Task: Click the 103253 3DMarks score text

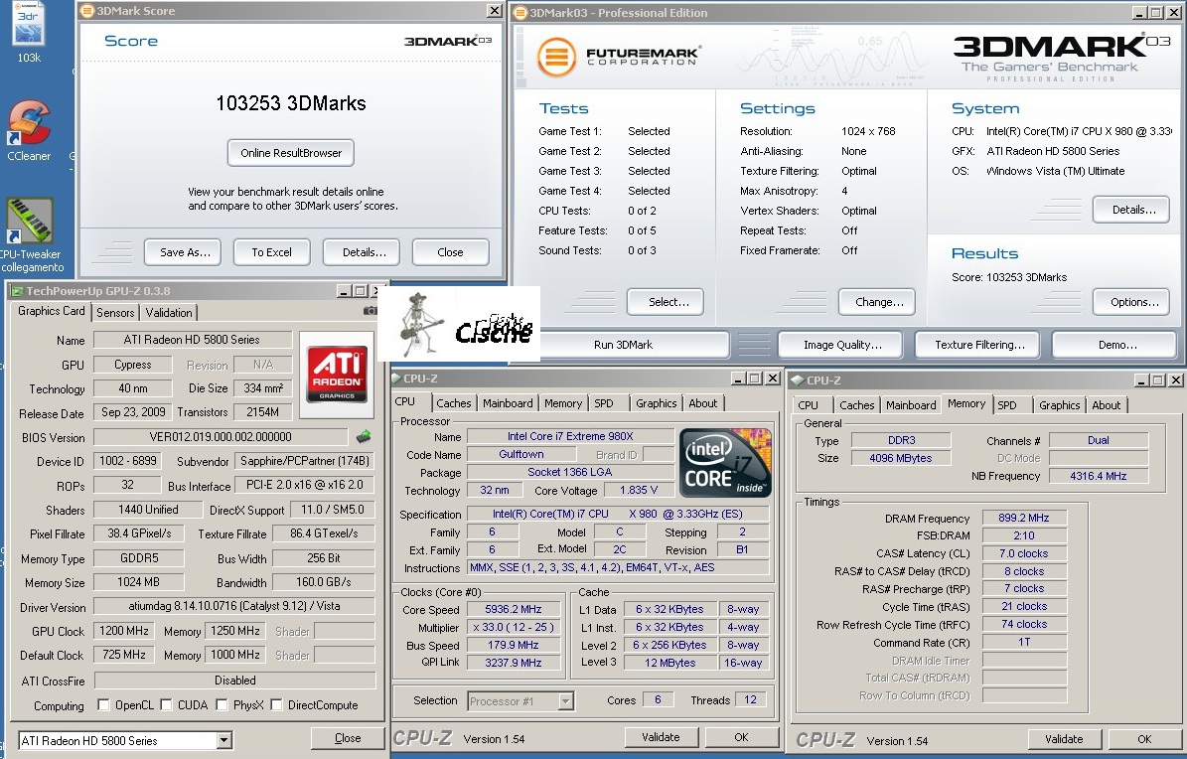Action: (x=291, y=103)
